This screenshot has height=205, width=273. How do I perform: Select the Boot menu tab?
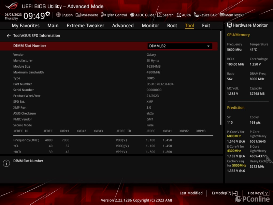click(x=172, y=26)
